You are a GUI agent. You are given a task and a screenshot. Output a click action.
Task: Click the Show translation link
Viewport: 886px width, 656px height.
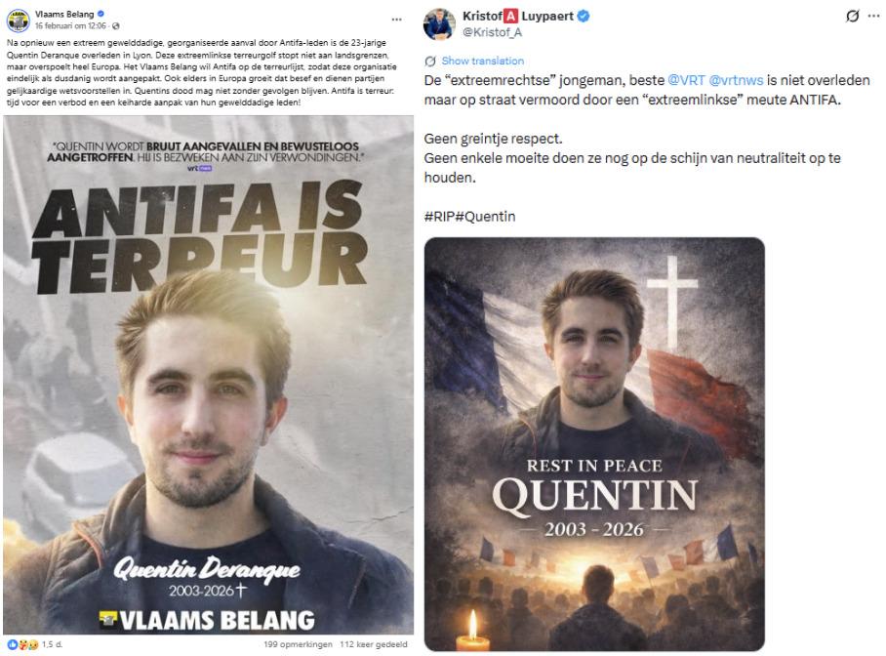tap(483, 61)
